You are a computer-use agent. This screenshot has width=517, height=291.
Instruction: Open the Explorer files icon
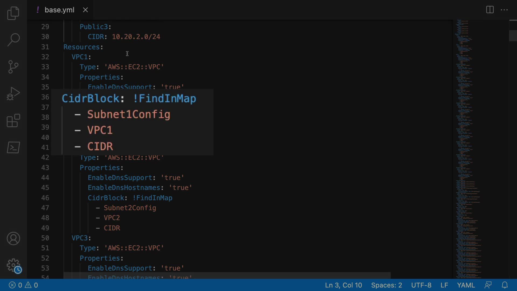coord(13,13)
